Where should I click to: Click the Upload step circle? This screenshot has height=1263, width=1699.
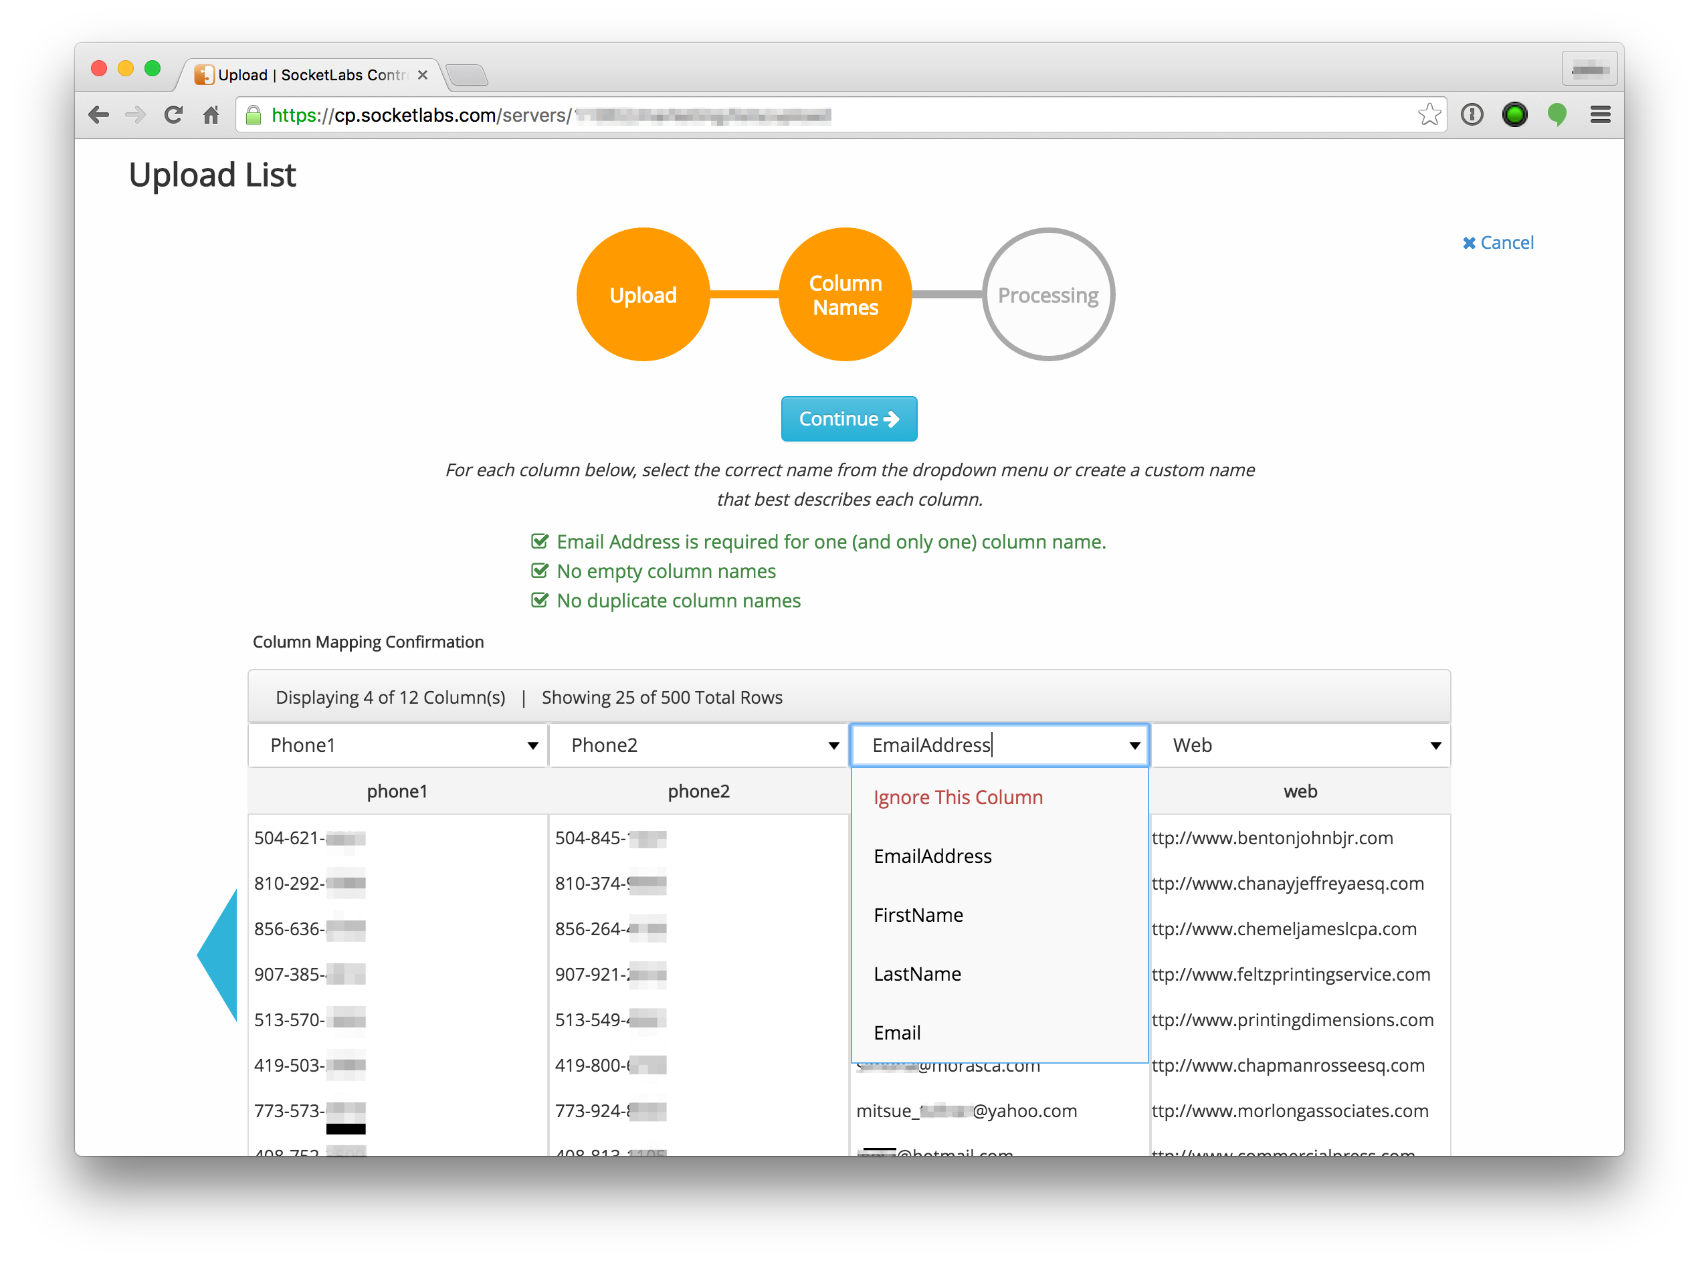pyautogui.click(x=643, y=294)
